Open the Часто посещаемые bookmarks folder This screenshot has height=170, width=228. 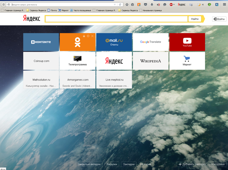click(81, 10)
